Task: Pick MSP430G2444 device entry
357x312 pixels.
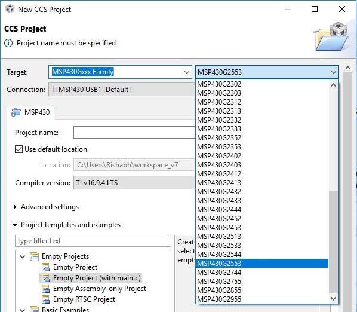Action: click(x=262, y=210)
